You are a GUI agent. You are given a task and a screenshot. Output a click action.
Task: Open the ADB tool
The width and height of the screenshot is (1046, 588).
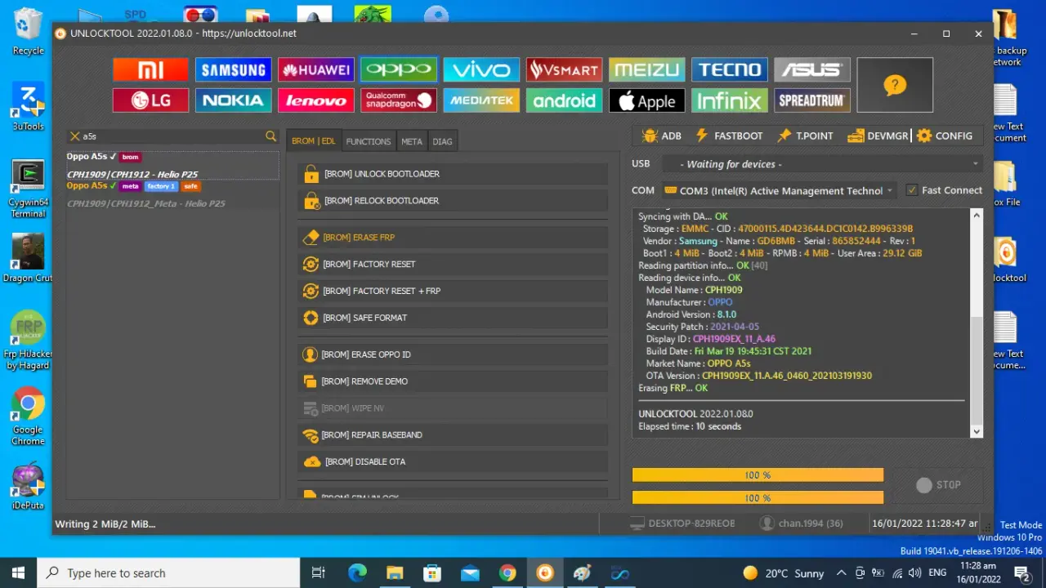click(x=662, y=136)
